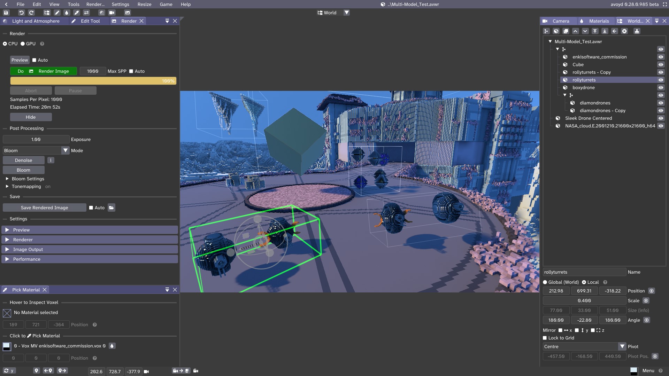Switch to the Materials tab
Screen dimensions: 669x376
pyautogui.click(x=599, y=21)
